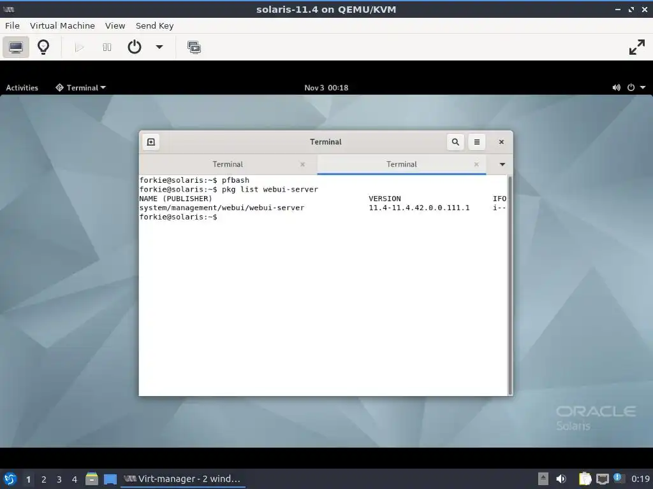Screen dimensions: 653x489
Task: Open the Virtual Machine menu
Action: pos(62,25)
